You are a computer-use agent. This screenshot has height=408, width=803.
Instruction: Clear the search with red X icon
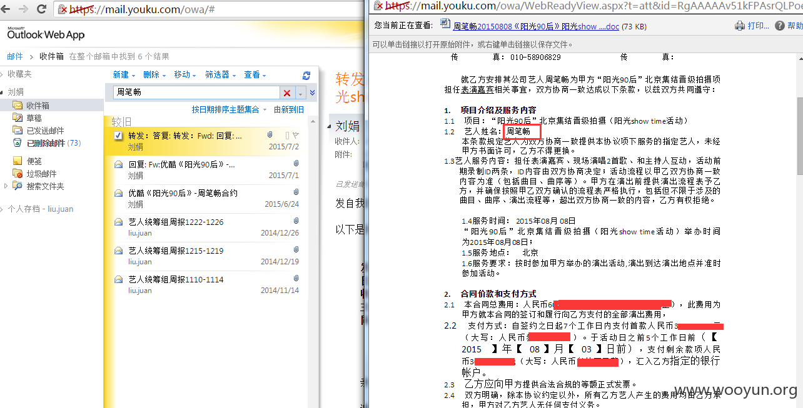coord(287,93)
